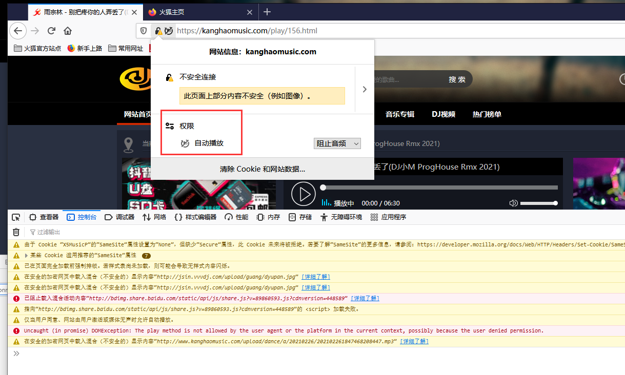Close the 雨宗林 tab

pyautogui.click(x=135, y=12)
